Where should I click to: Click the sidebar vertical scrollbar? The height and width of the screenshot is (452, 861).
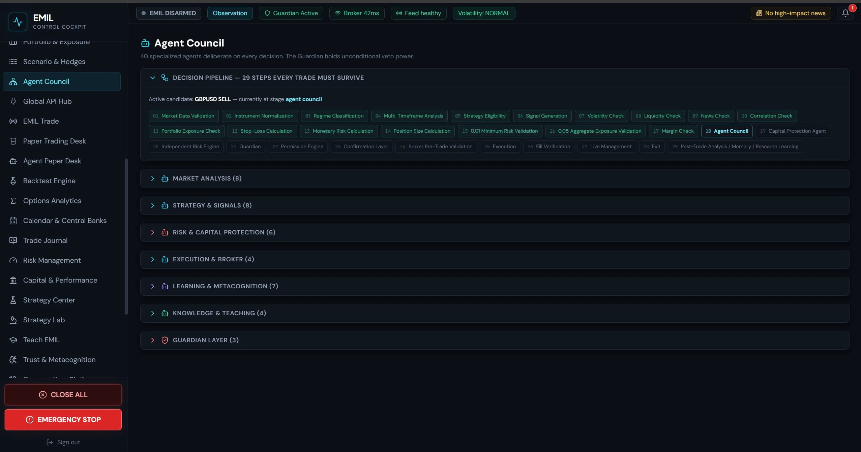pyautogui.click(x=126, y=236)
